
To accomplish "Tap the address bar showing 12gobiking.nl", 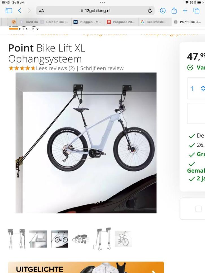I will pos(95,11).
